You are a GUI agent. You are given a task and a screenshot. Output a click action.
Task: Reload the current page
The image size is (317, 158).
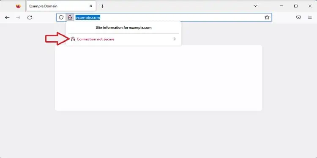point(30,18)
